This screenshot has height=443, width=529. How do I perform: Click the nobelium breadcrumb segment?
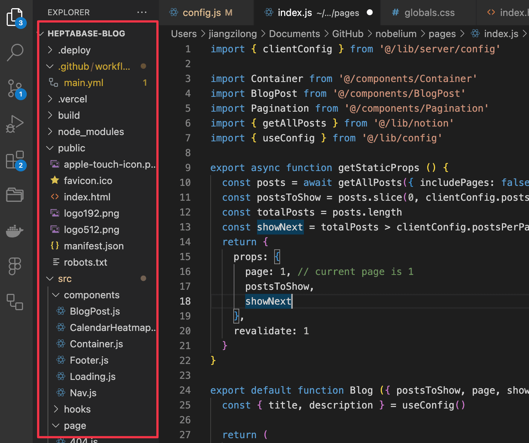[x=396, y=34]
